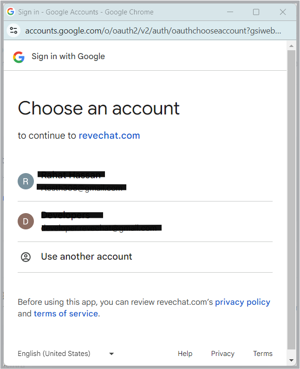Open the terms of service link
This screenshot has height=369, width=300.
coord(66,314)
